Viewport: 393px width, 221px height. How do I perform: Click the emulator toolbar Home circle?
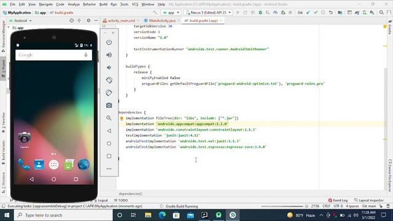109,143
